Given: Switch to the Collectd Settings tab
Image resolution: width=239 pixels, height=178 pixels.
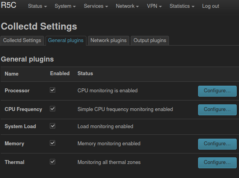Looking at the screenshot, I should tap(22, 41).
